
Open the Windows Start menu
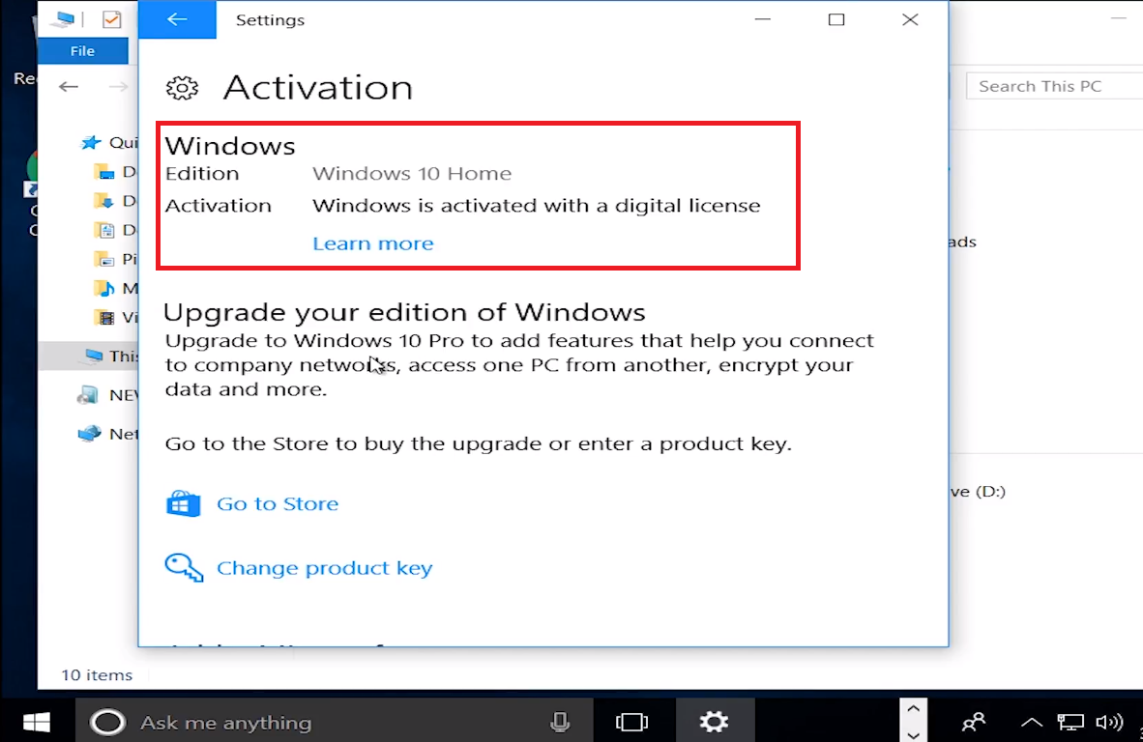pos(37,722)
